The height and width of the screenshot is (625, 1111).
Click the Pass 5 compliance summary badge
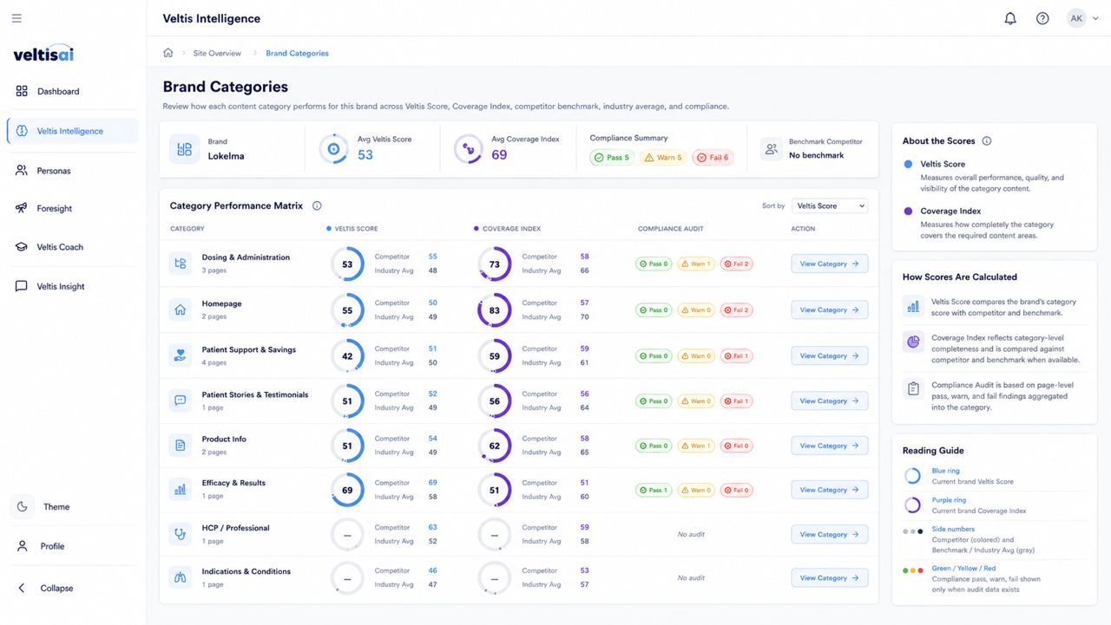coord(612,158)
